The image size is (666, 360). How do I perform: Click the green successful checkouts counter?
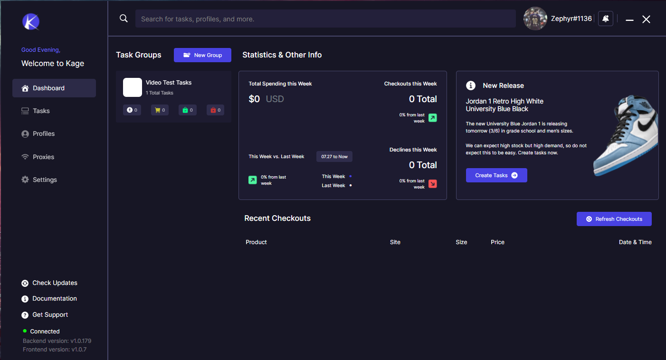[188, 110]
